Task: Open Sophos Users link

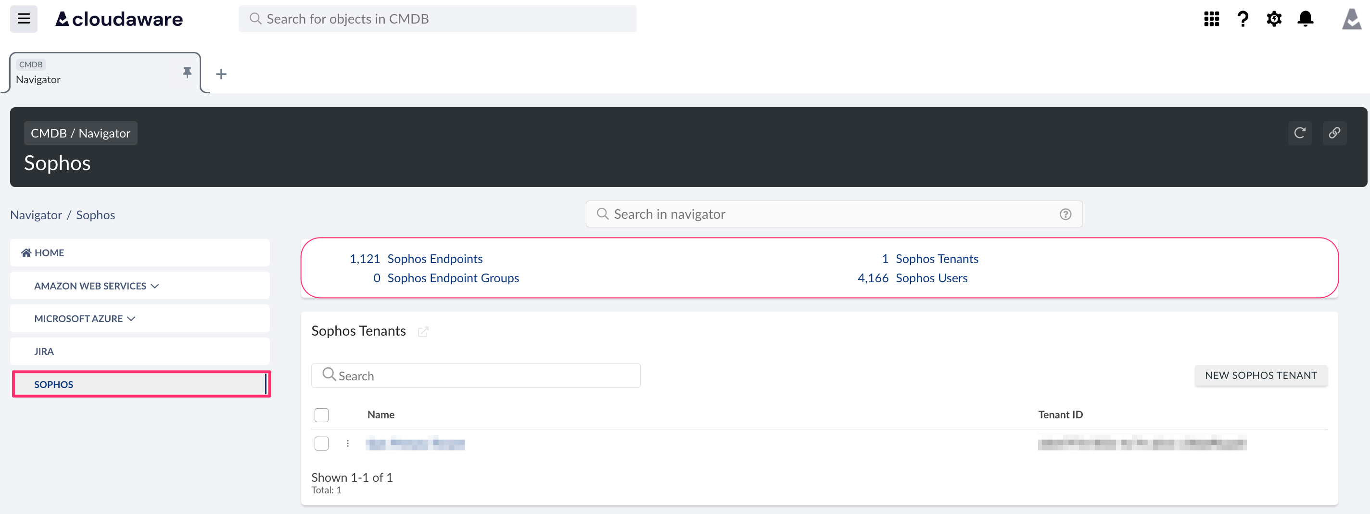Action: click(x=931, y=278)
